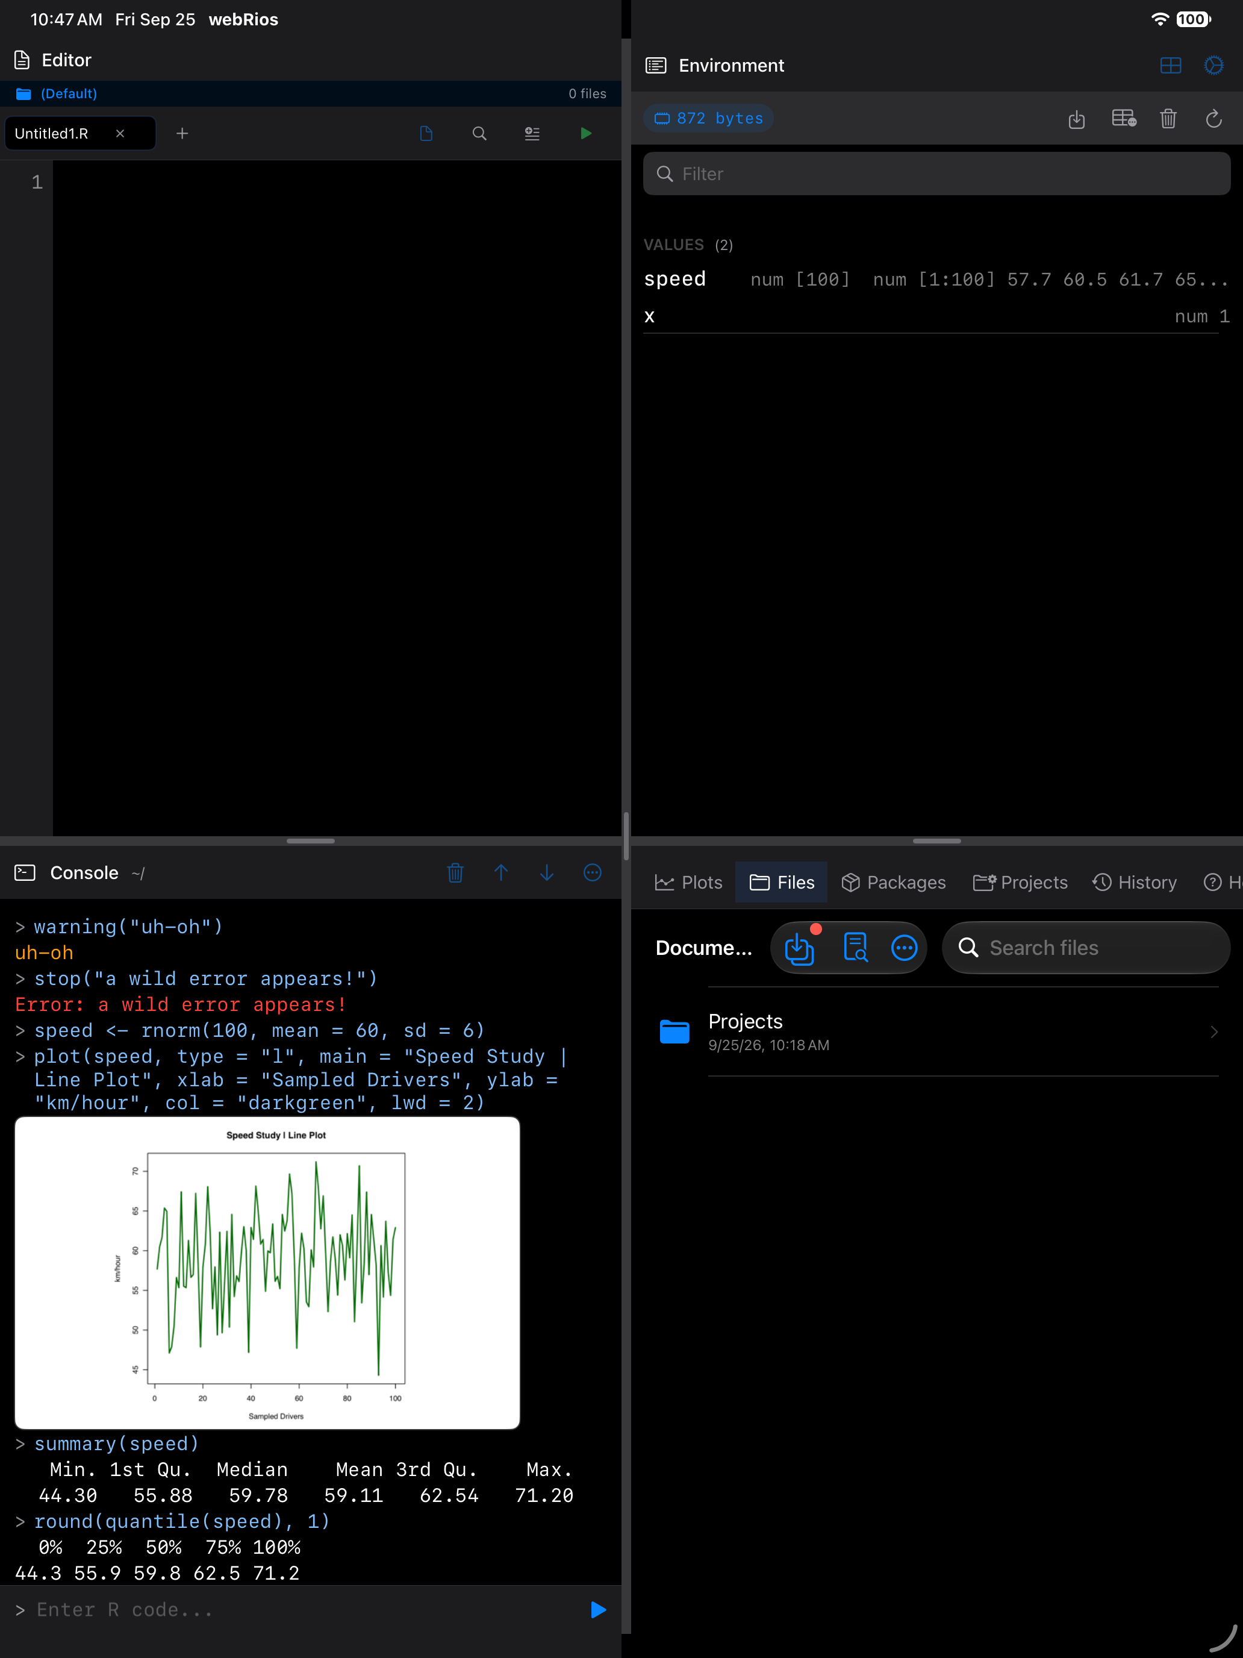The width and height of the screenshot is (1243, 1658).
Task: Open the Speed Study line plot thumbnail
Action: [267, 1273]
